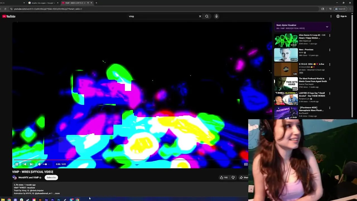Image resolution: width=357 pixels, height=201 pixels.
Task: Close the VIMP - WIRES tab
Action: tap(91, 3)
